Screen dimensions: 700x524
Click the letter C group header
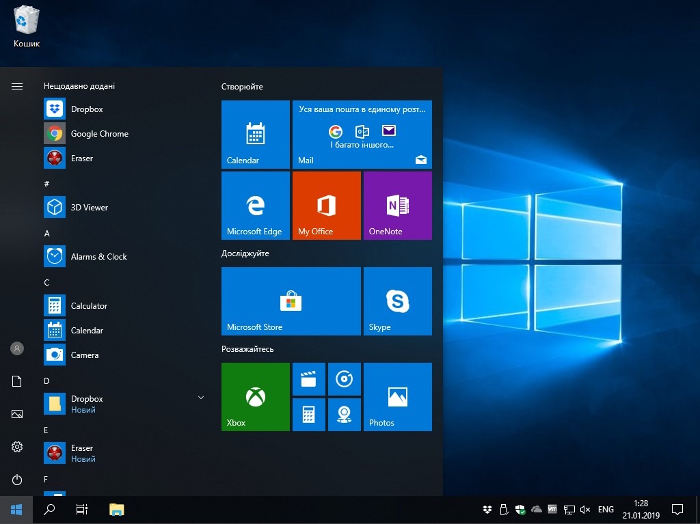(x=47, y=282)
